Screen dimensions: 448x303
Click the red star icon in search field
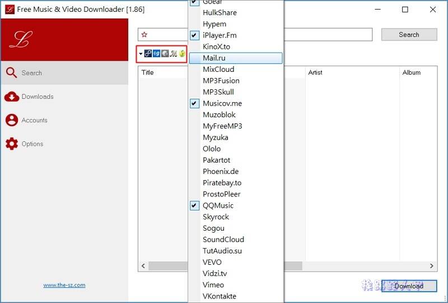point(144,35)
